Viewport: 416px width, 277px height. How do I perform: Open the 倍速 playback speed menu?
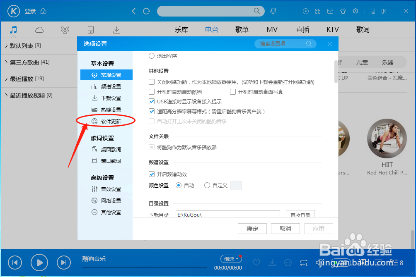click(x=231, y=259)
